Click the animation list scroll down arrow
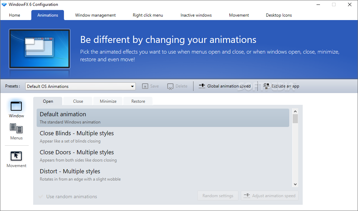This screenshot has width=358, height=211. coord(295,184)
